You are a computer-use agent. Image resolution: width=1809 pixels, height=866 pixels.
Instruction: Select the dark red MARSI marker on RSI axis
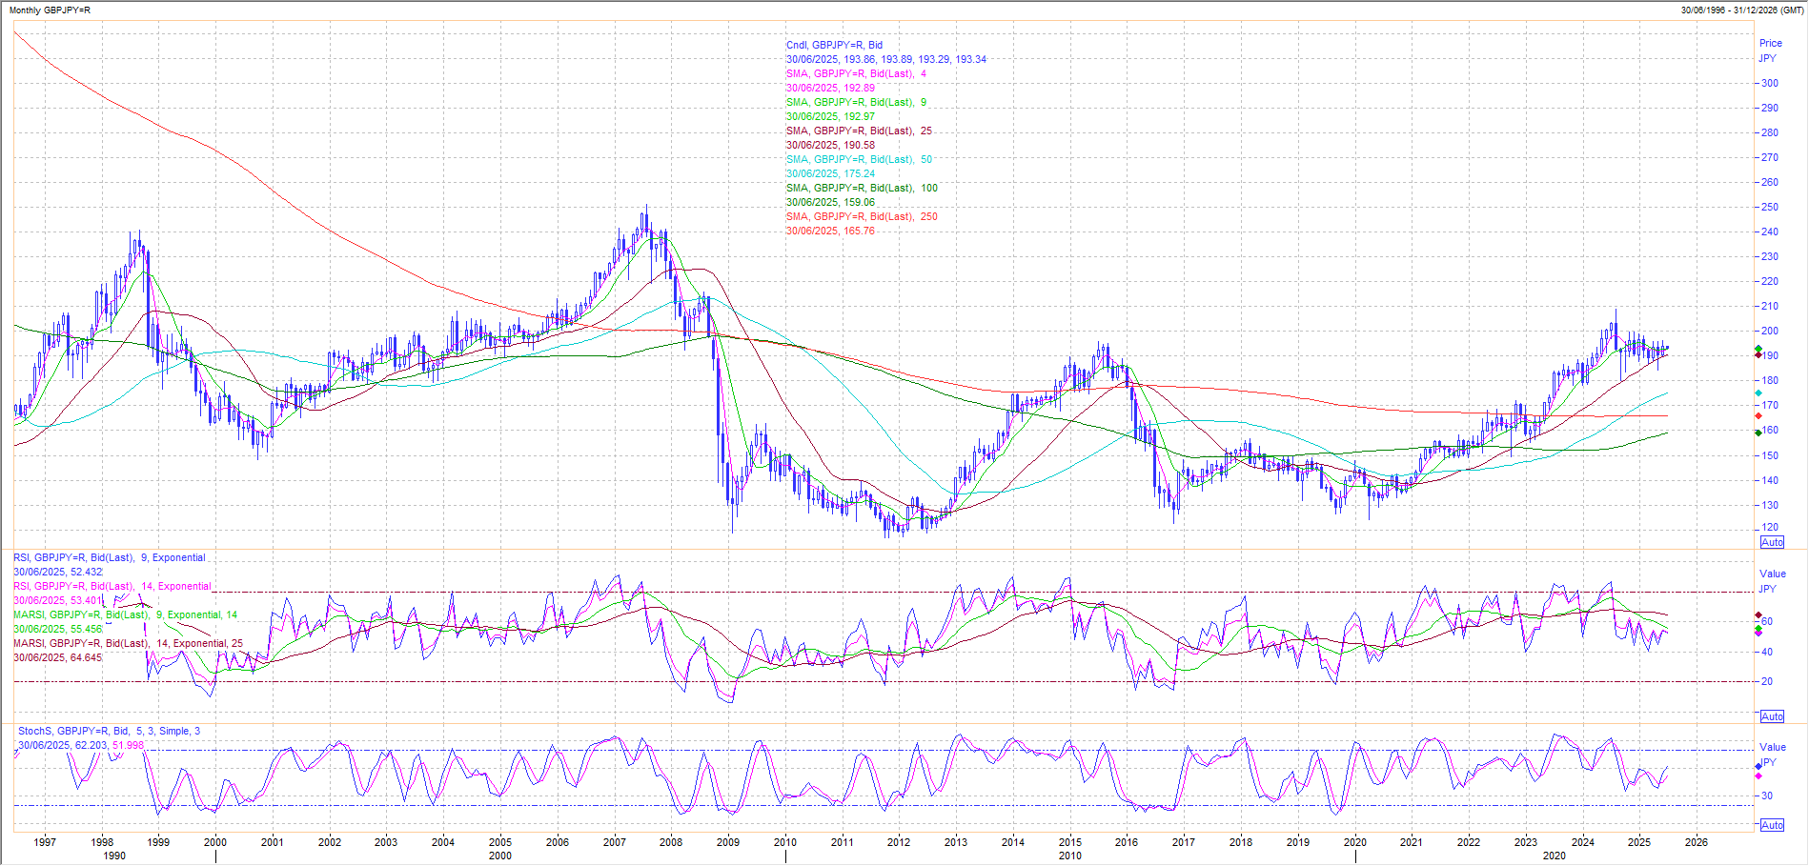tap(1758, 615)
